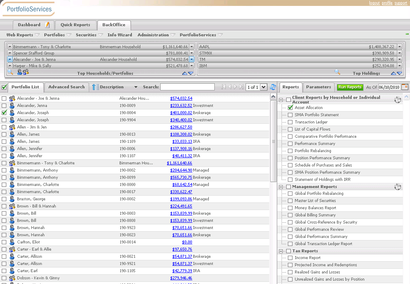Check the Transaction Ledger checkbox

(x=290, y=122)
